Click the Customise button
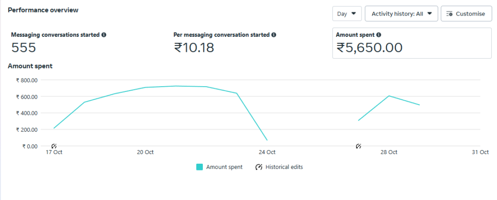 (x=466, y=14)
